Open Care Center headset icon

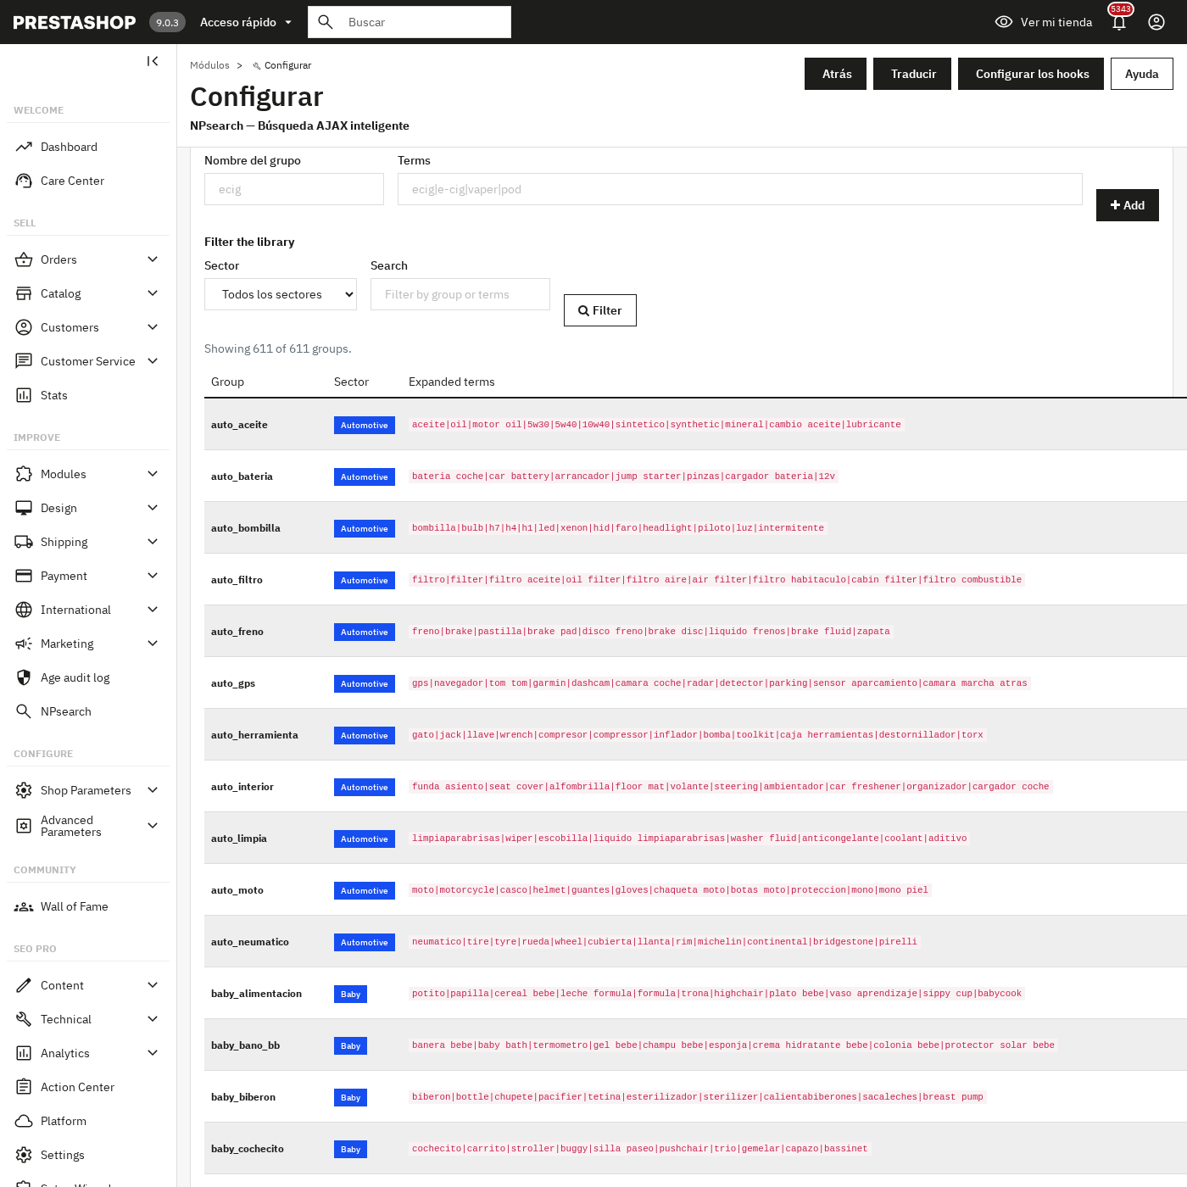[x=24, y=181]
